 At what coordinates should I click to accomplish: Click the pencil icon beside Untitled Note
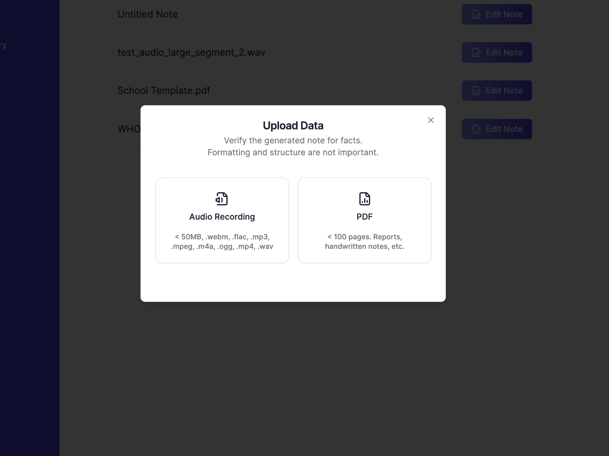point(476,14)
